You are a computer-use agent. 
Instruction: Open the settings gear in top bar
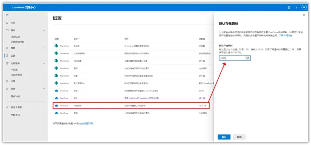pyautogui.click(x=289, y=8)
